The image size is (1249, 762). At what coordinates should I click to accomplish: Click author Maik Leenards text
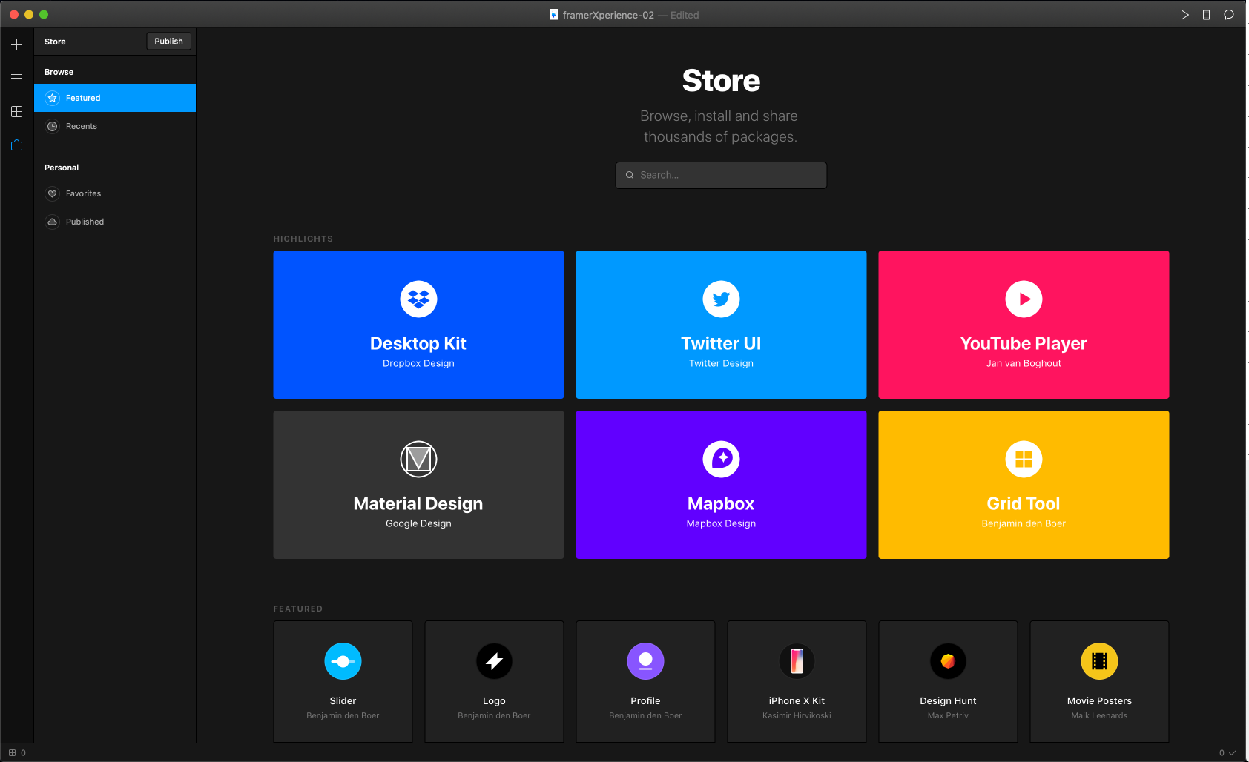click(1099, 715)
